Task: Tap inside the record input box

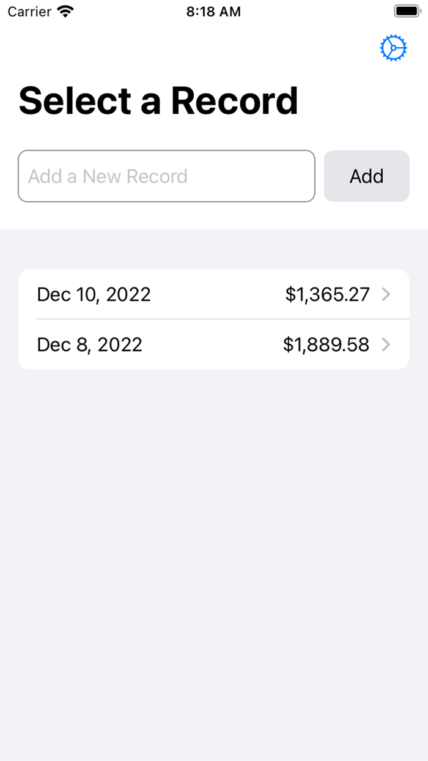Action: pyautogui.click(x=166, y=176)
